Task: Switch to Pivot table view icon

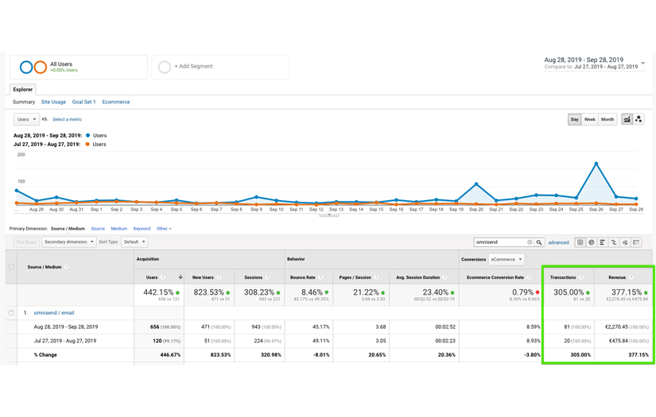Action: tap(636, 242)
